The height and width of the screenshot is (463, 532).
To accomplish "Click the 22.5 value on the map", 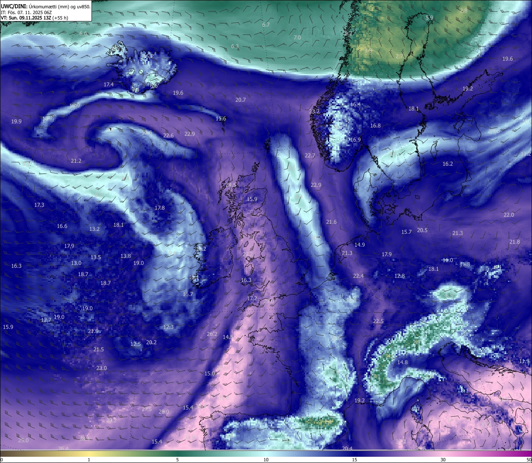I will [378, 321].
